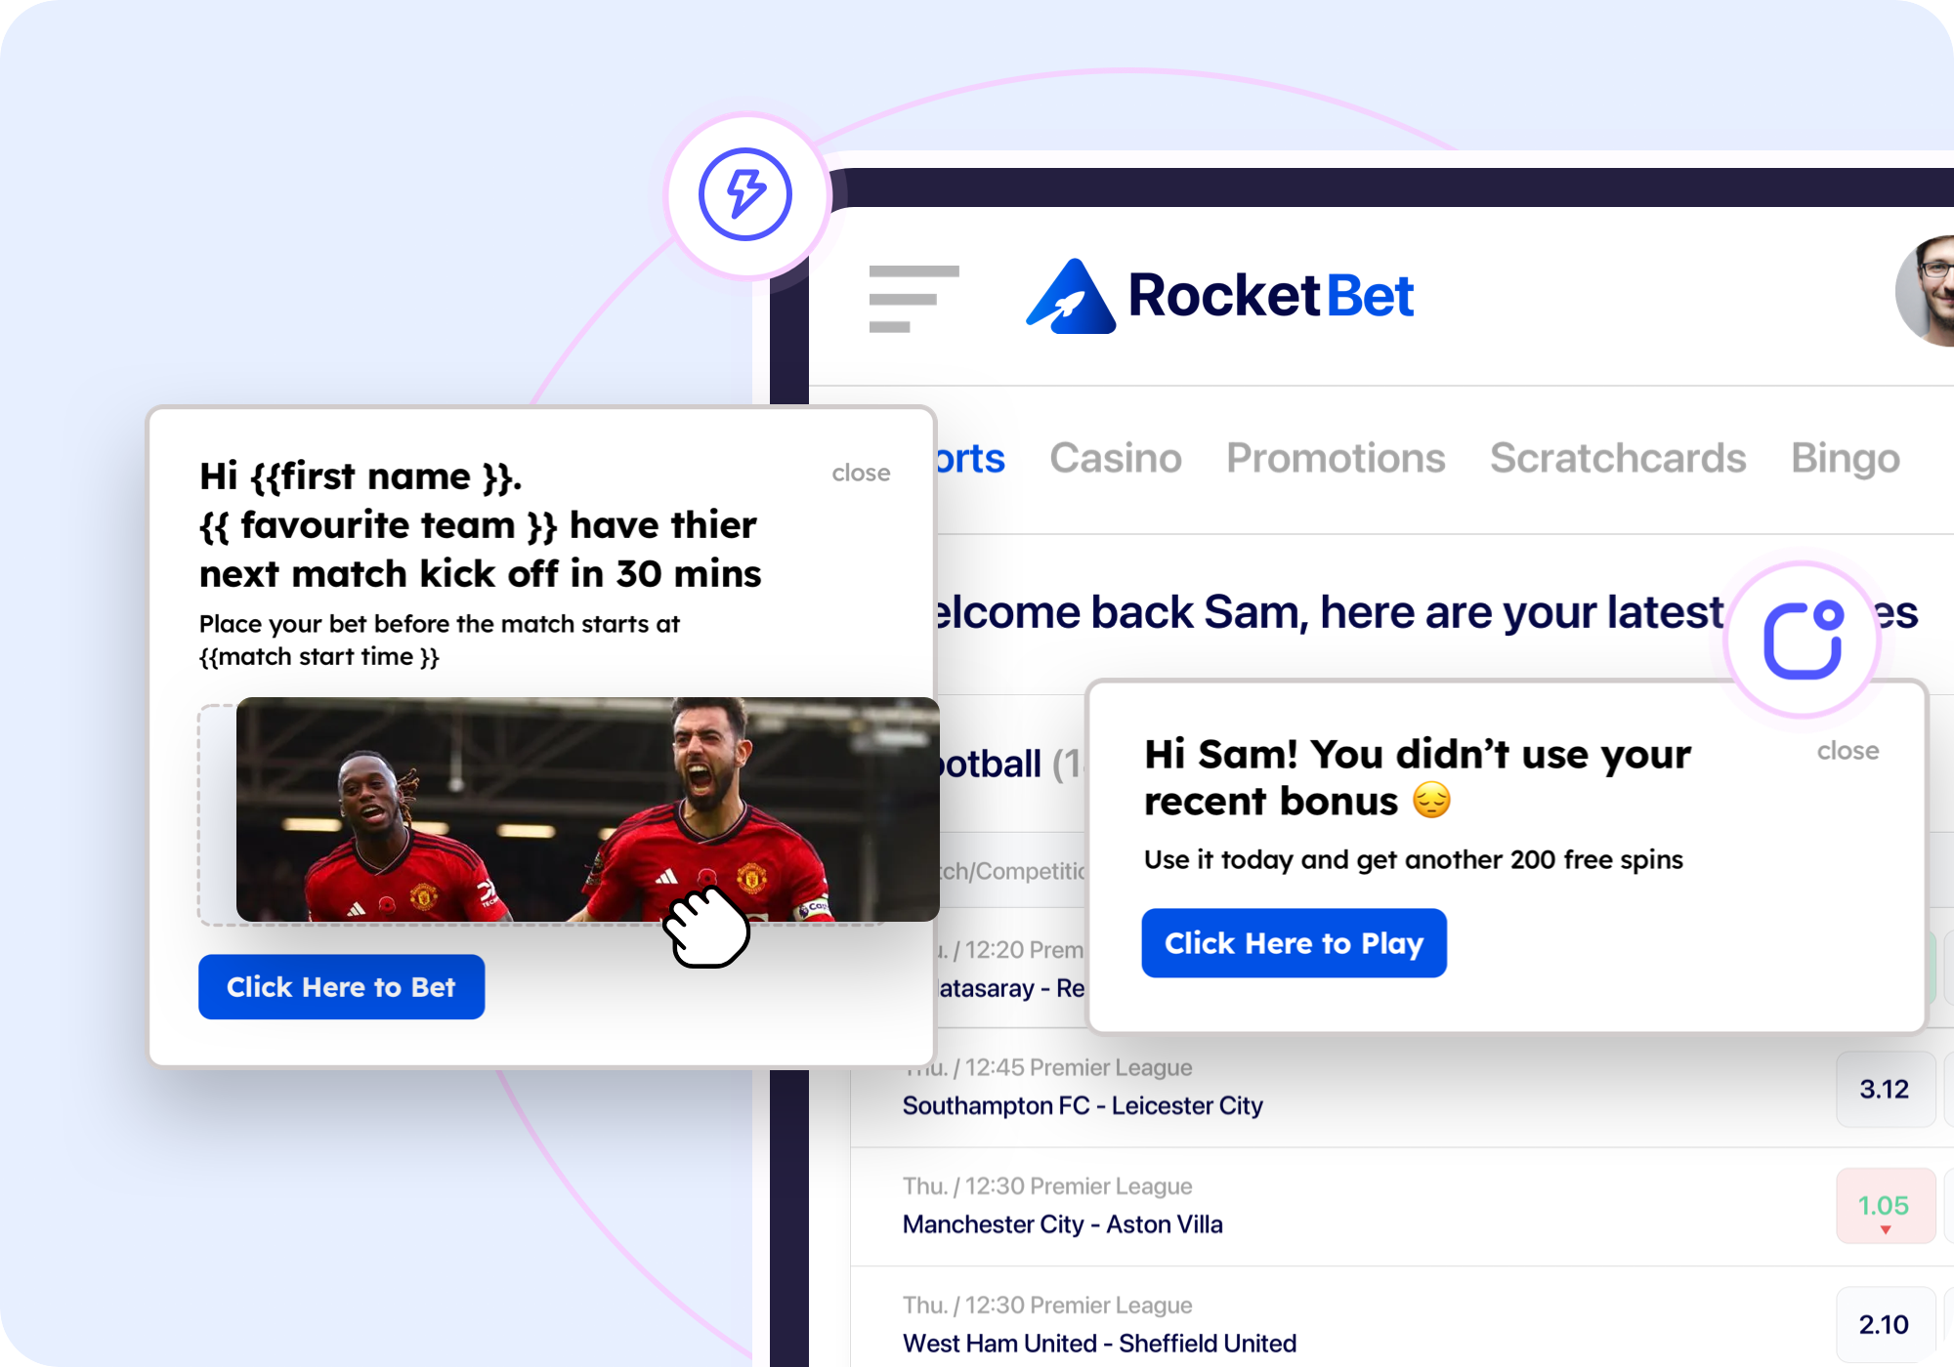Click the Customerly chat widget icon
Screen dimensions: 1954x1367
(1801, 642)
